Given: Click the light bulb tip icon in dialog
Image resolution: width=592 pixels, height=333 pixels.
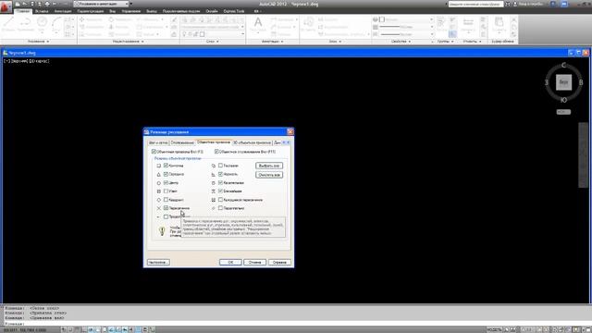Looking at the screenshot, I should (x=162, y=230).
